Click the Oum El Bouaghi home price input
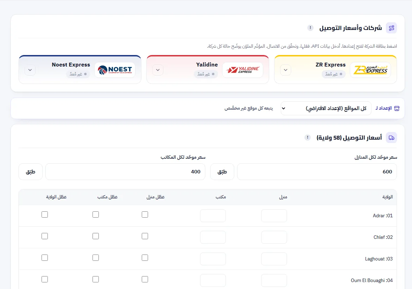This screenshot has width=412, height=289. pos(274,280)
